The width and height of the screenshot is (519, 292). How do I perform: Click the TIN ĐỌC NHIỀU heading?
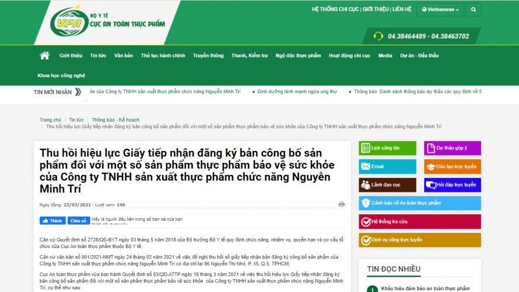[x=394, y=269]
